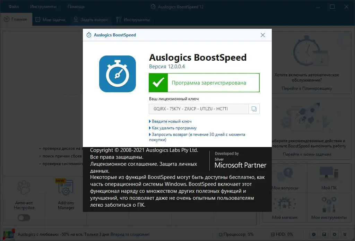Click 'Developed by' text
The image size is (355, 241).
click(227, 154)
